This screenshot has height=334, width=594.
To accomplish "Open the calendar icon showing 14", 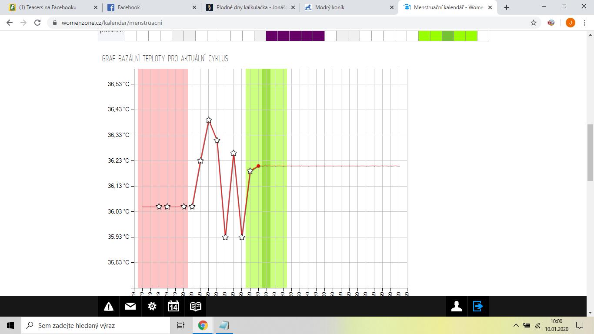I will pyautogui.click(x=174, y=307).
